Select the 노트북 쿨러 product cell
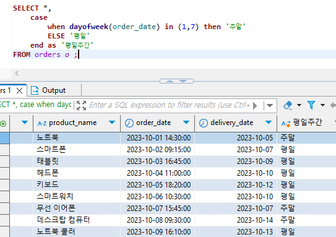The width and height of the screenshot is (336, 237). click(77, 232)
